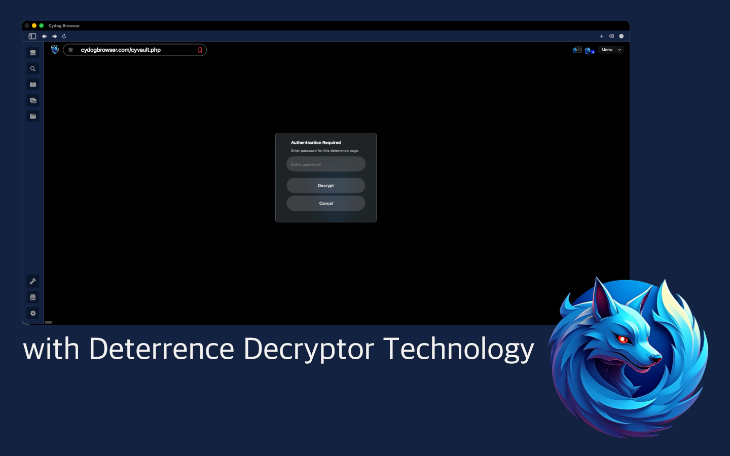Open a new tab with plus icon
Image resolution: width=730 pixels, height=456 pixels.
(602, 36)
